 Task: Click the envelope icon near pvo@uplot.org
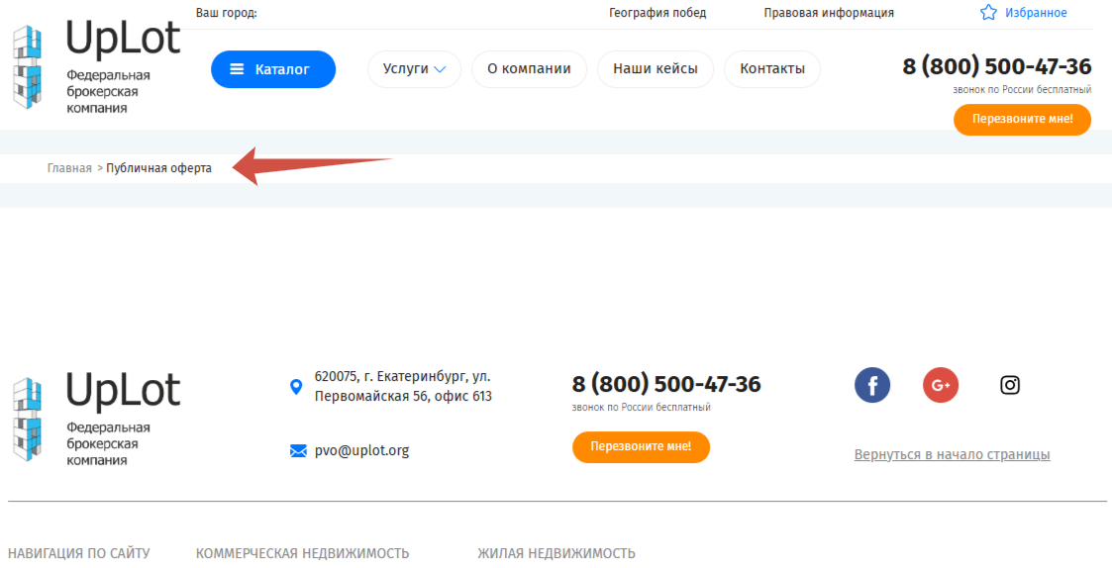[298, 451]
